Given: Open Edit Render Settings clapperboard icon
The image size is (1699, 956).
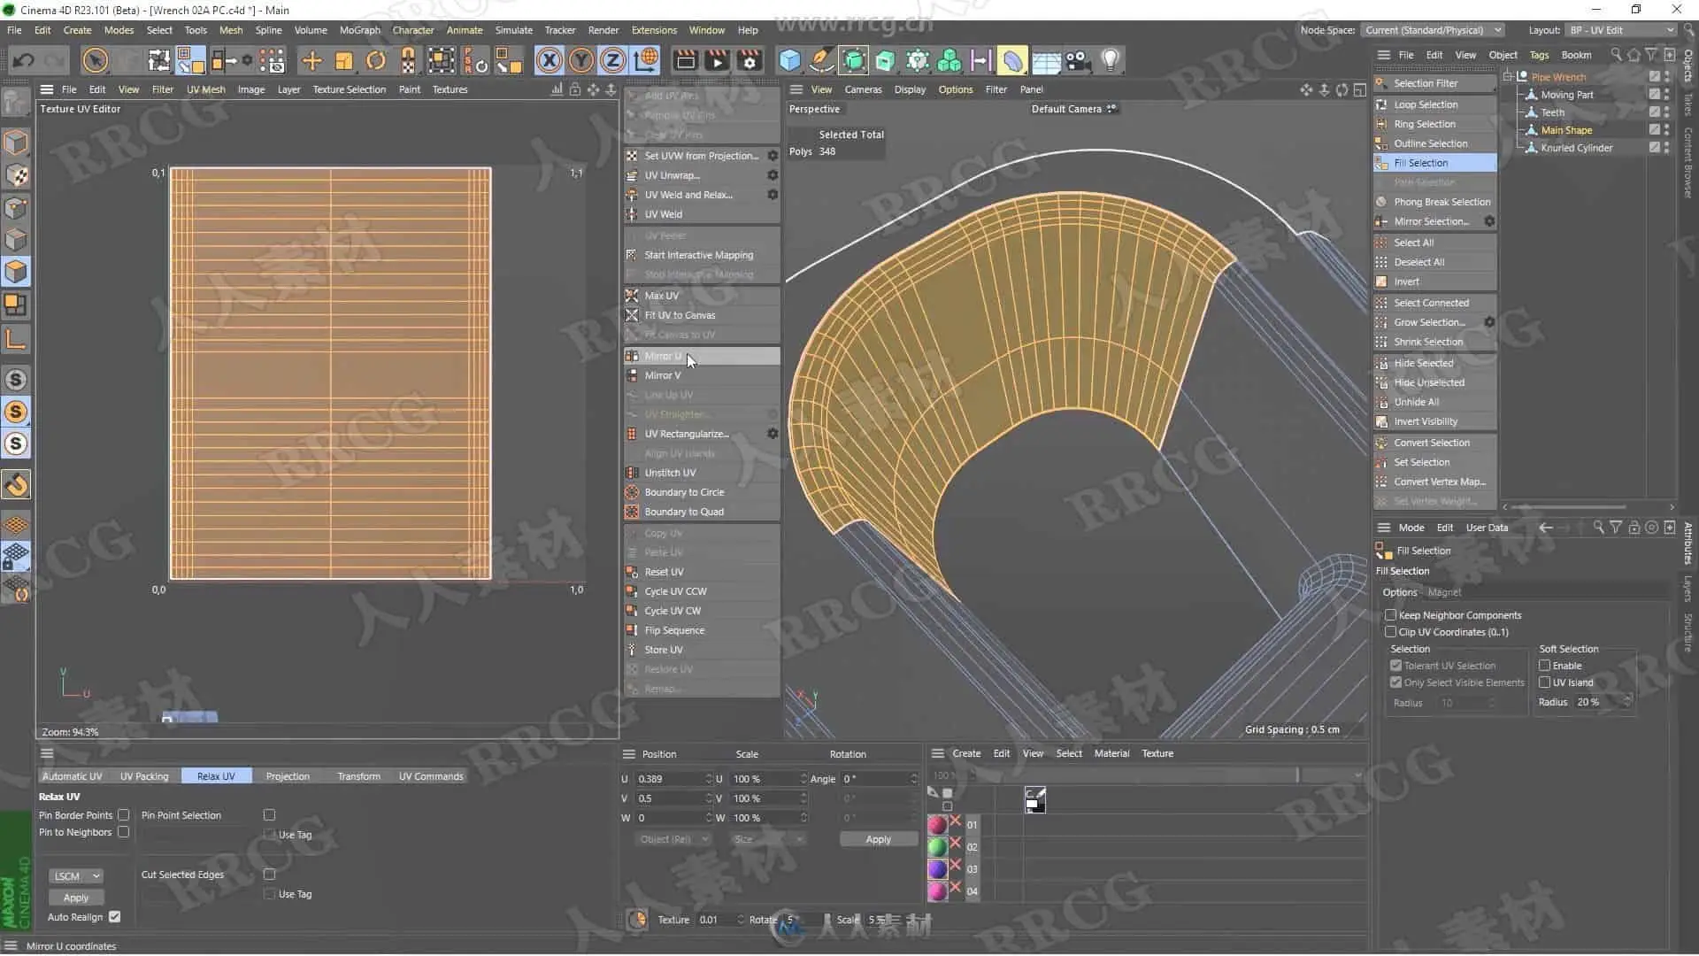Looking at the screenshot, I should 750,60.
